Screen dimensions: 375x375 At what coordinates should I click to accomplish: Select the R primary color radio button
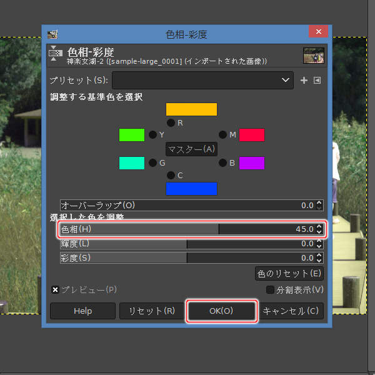(x=171, y=123)
